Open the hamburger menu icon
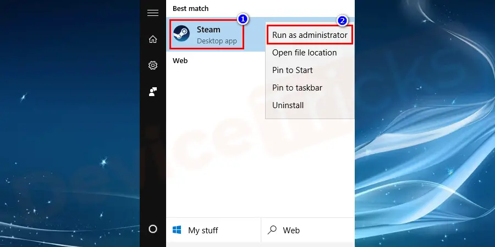Image resolution: width=495 pixels, height=247 pixels. tap(153, 13)
